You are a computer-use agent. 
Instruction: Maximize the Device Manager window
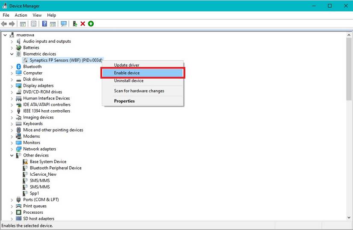click(329, 6)
